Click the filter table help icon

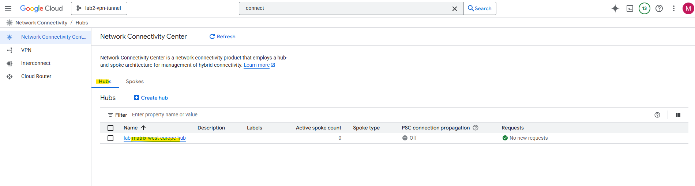(657, 115)
